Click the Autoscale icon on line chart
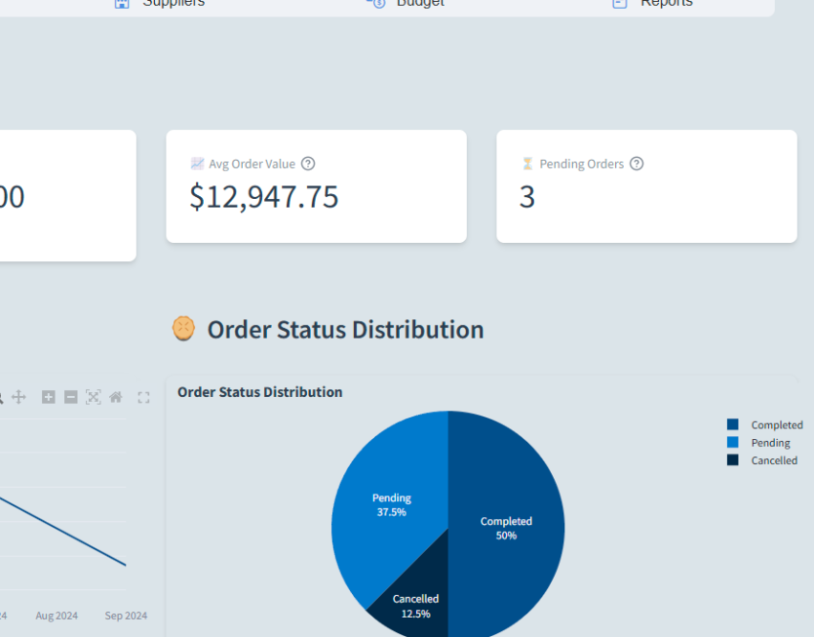The height and width of the screenshot is (637, 814). tap(94, 397)
